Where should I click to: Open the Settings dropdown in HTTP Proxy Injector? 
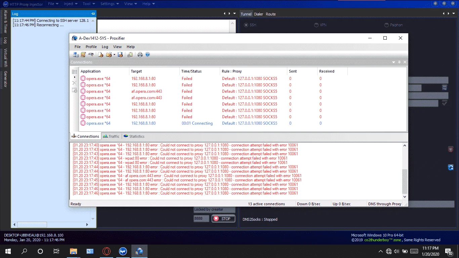pyautogui.click(x=110, y=4)
